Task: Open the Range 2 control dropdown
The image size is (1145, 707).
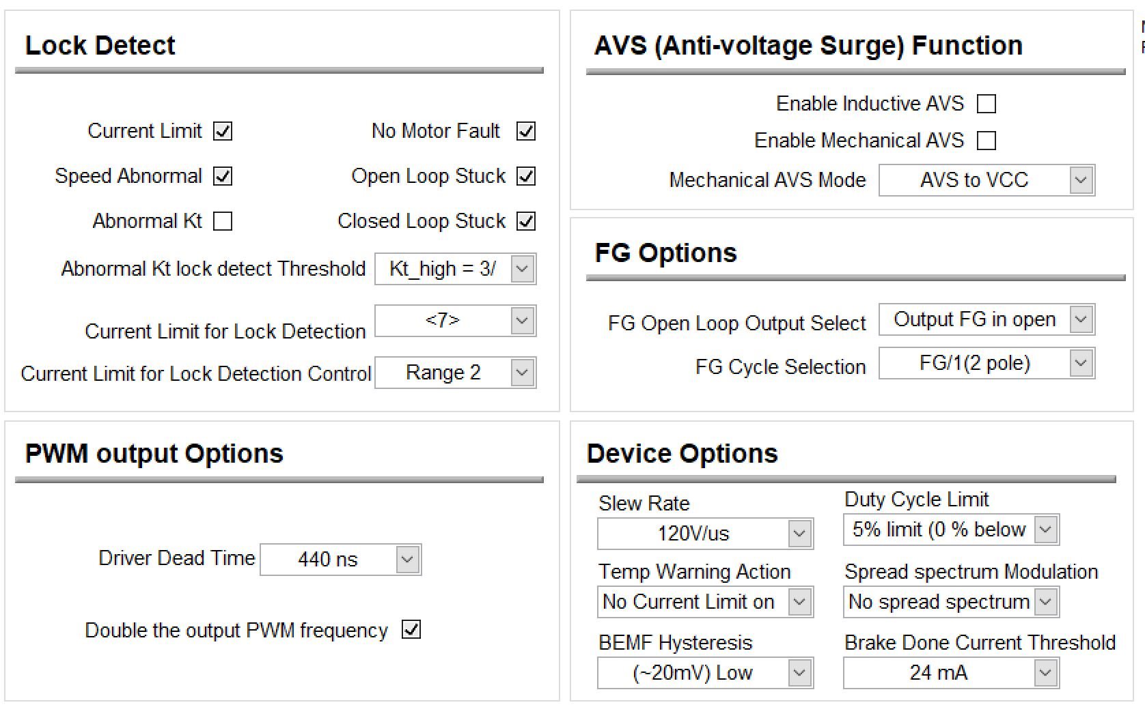Action: coord(456,373)
